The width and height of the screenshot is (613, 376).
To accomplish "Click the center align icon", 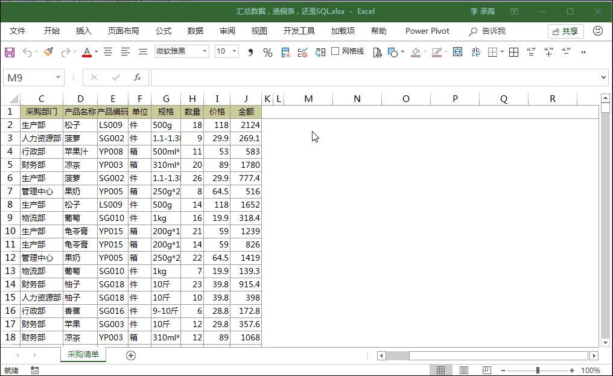I will coord(108,52).
